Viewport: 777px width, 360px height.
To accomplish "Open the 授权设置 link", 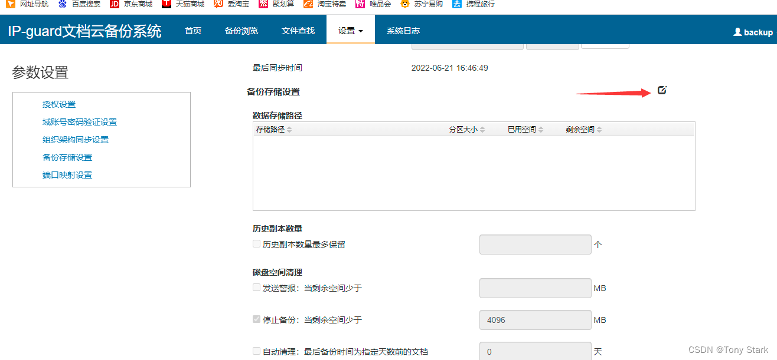I will (59, 104).
